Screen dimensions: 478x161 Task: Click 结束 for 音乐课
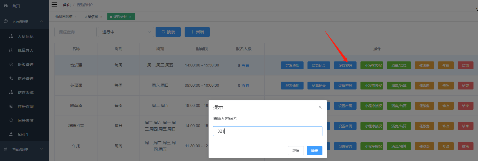pyautogui.click(x=466, y=65)
